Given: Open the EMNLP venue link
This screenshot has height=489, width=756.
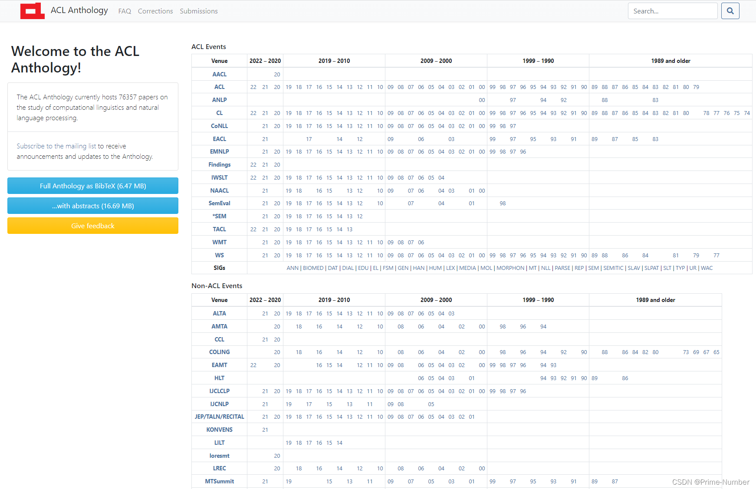Looking at the screenshot, I should [x=220, y=152].
